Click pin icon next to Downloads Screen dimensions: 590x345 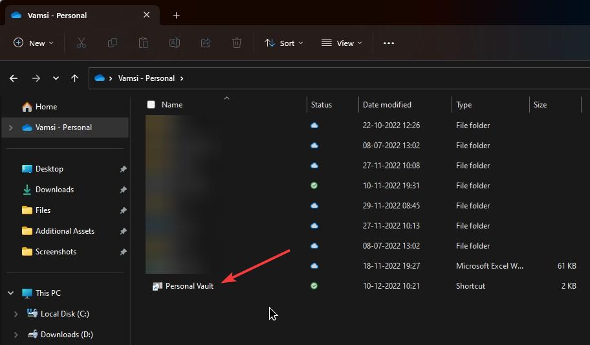point(123,190)
